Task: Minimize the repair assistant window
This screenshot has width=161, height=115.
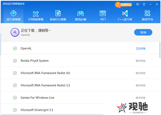Action: 151,4
